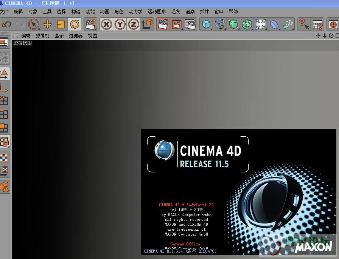This screenshot has width=339, height=259.
Task: Undo the last action using the toolbar arrow
Action: [x=6, y=24]
